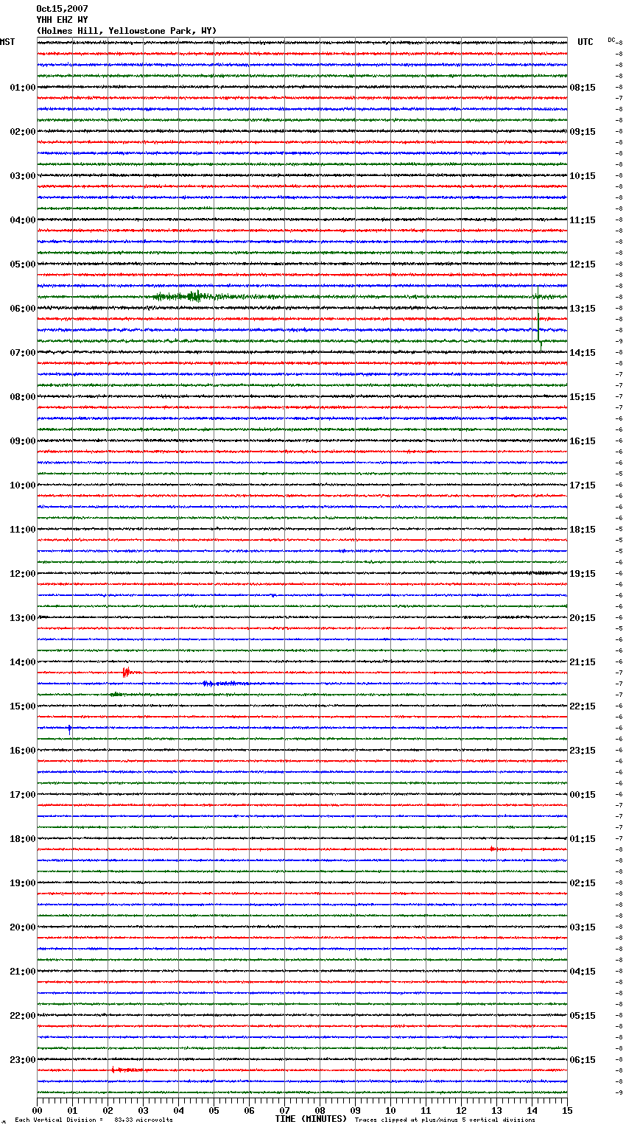Select the 18:00 MST time label
Image resolution: width=626 pixels, height=1130 pixels.
(23, 839)
